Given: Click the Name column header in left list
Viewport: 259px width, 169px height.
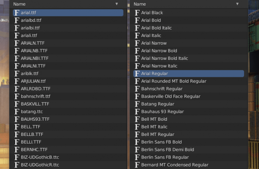Looking at the screenshot, I should (68, 4).
